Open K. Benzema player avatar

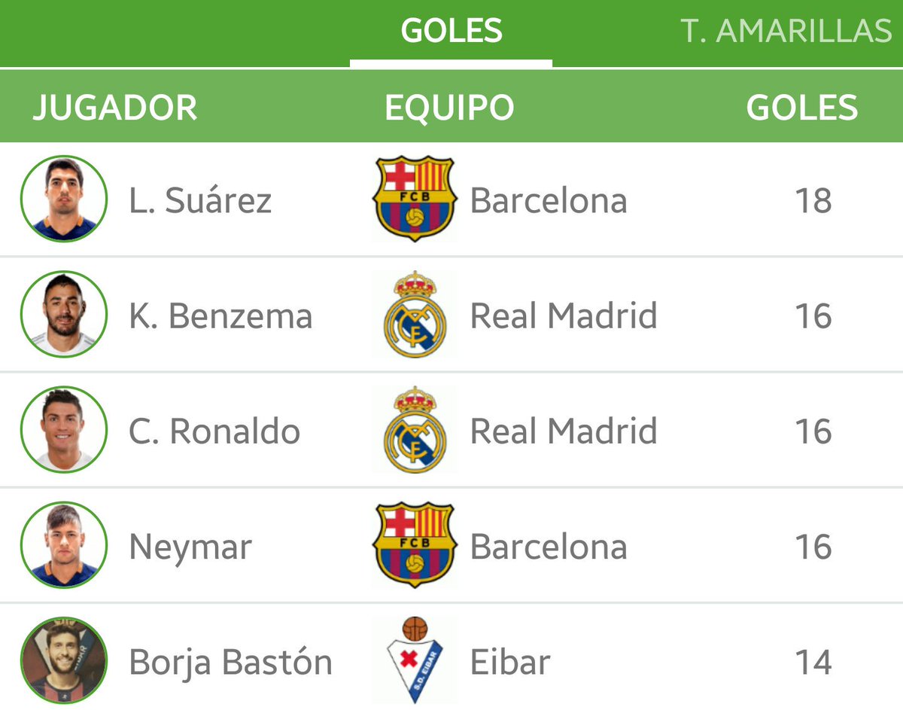(x=64, y=315)
